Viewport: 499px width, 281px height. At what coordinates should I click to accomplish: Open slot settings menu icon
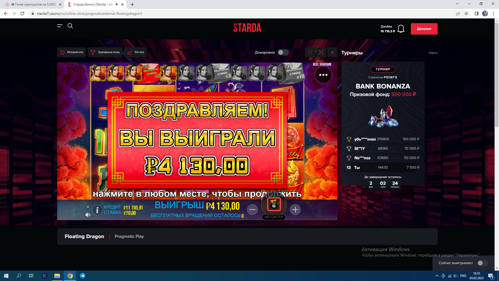[88, 207]
